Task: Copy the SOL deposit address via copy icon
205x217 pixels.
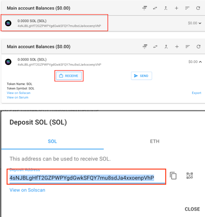Action: pyautogui.click(x=173, y=175)
